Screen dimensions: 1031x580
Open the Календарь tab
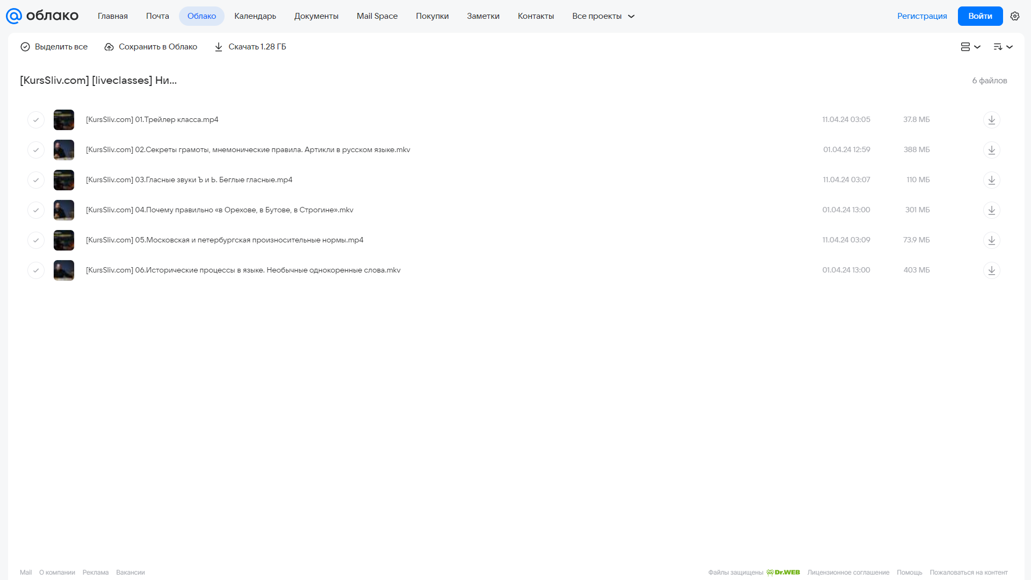tap(255, 16)
